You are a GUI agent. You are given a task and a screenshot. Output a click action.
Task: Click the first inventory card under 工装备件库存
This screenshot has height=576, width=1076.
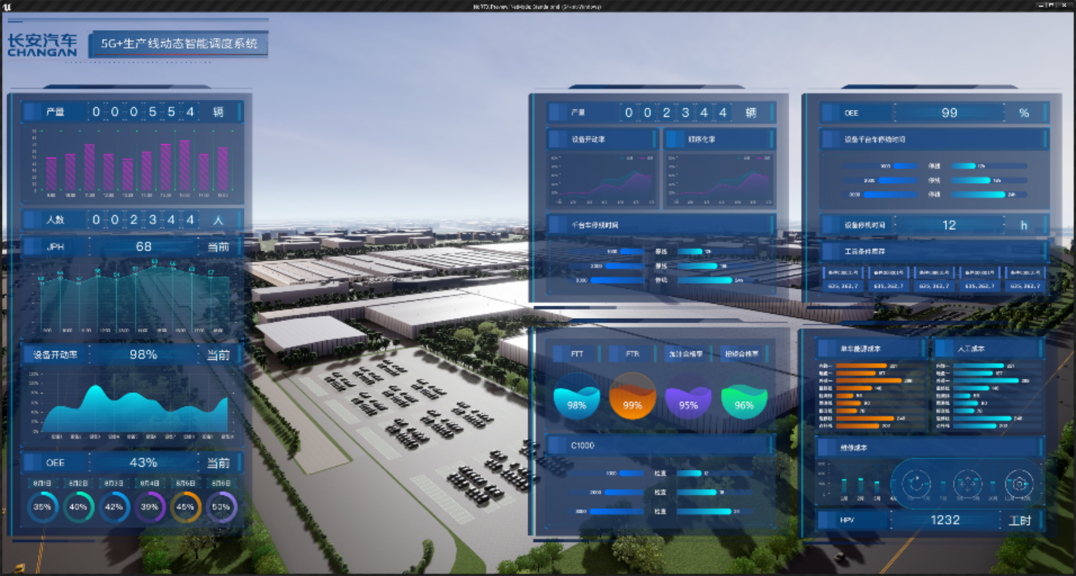coord(843,279)
